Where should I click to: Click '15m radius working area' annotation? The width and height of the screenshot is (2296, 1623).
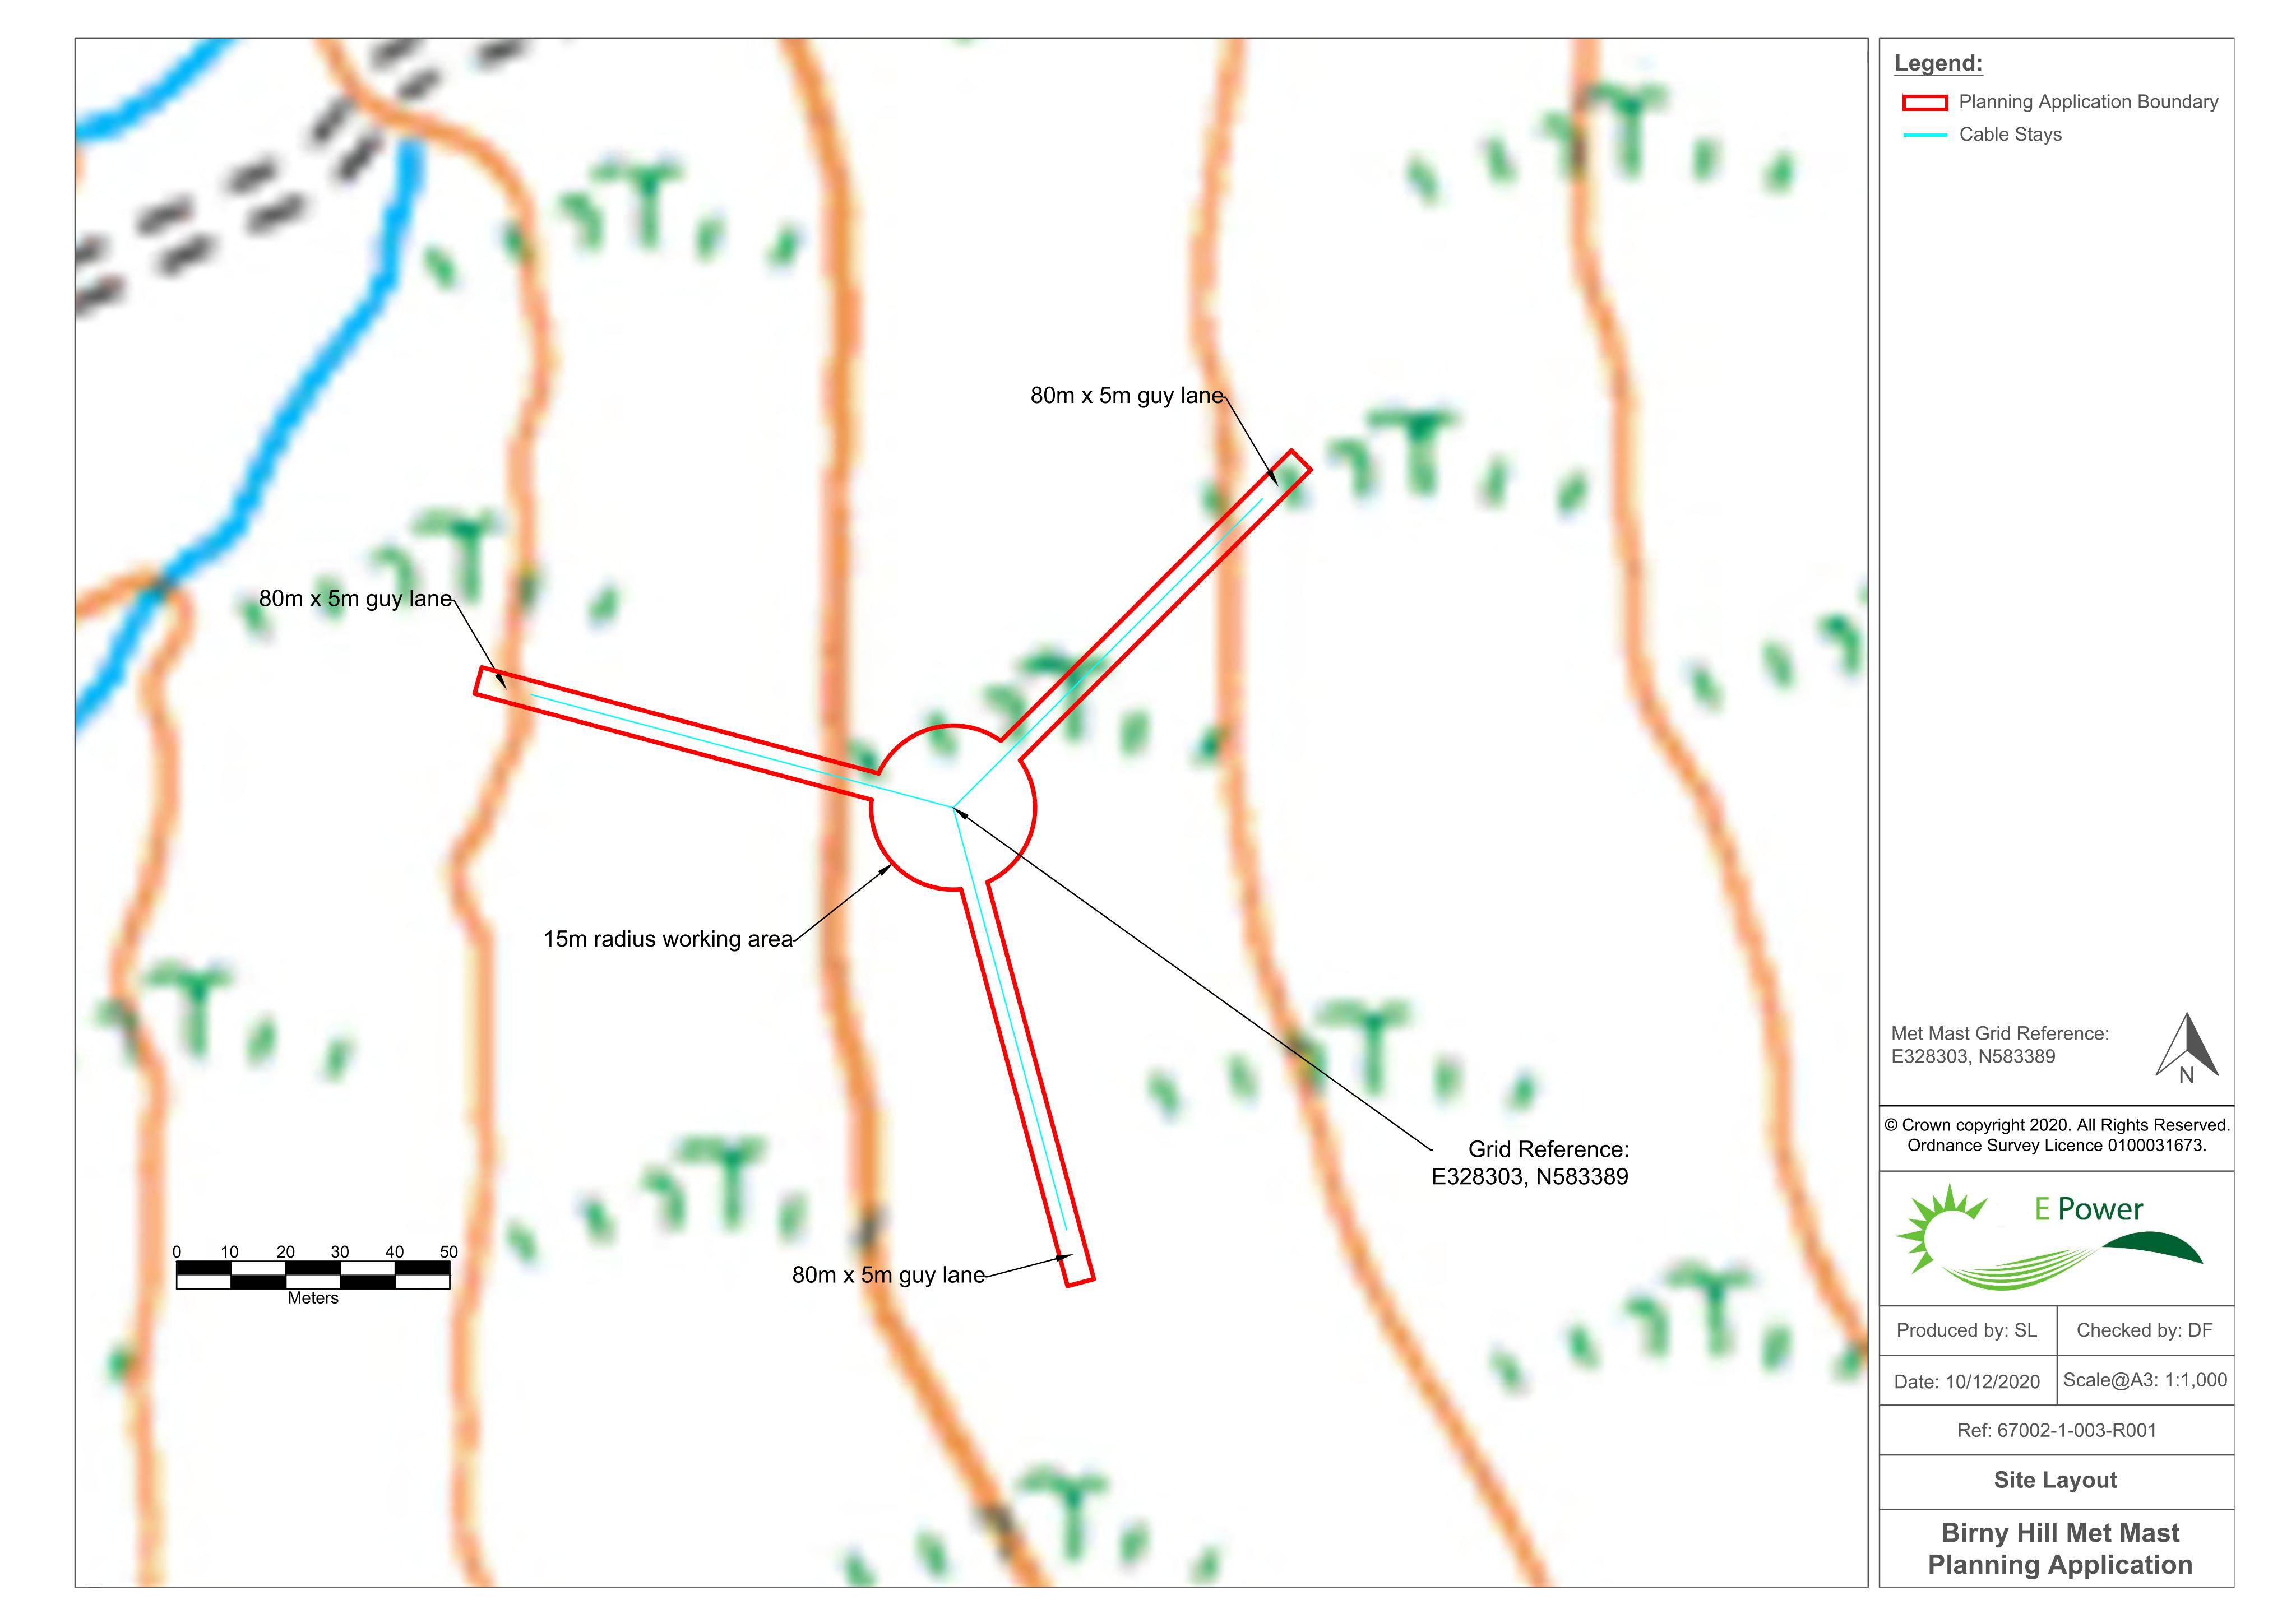pos(668,939)
